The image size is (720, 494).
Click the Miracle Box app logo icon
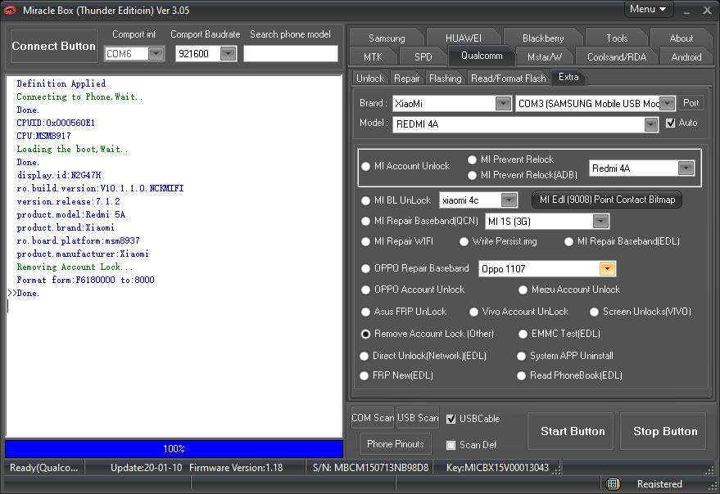click(10, 10)
